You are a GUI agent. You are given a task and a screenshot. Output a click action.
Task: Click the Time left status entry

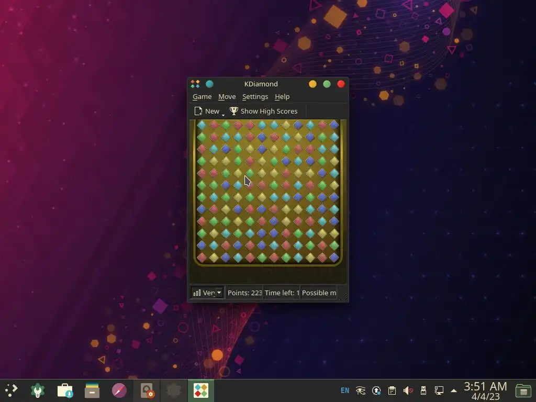tap(282, 293)
